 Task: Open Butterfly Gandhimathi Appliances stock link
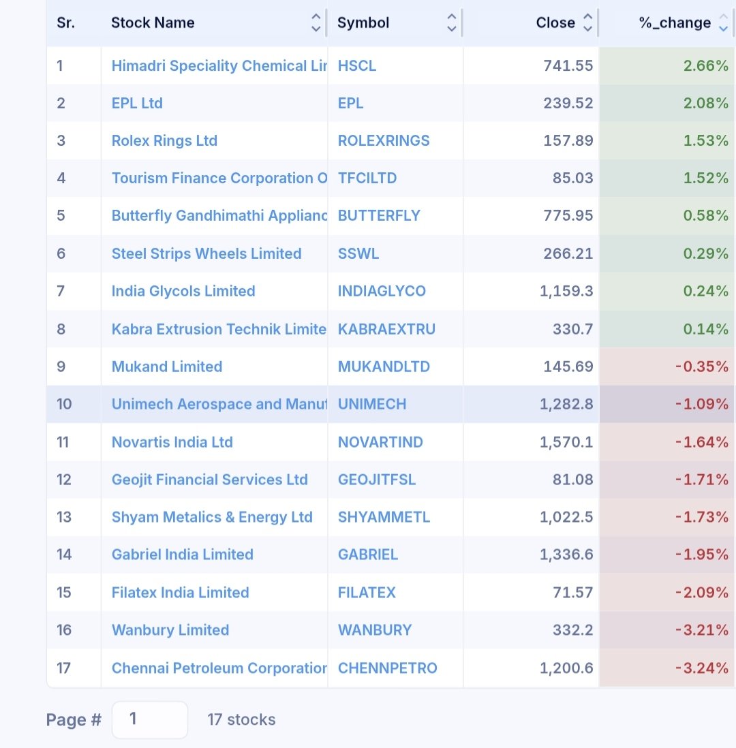click(x=219, y=215)
